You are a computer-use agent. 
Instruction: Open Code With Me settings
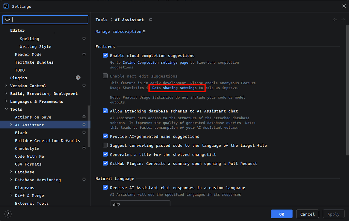coord(29,156)
